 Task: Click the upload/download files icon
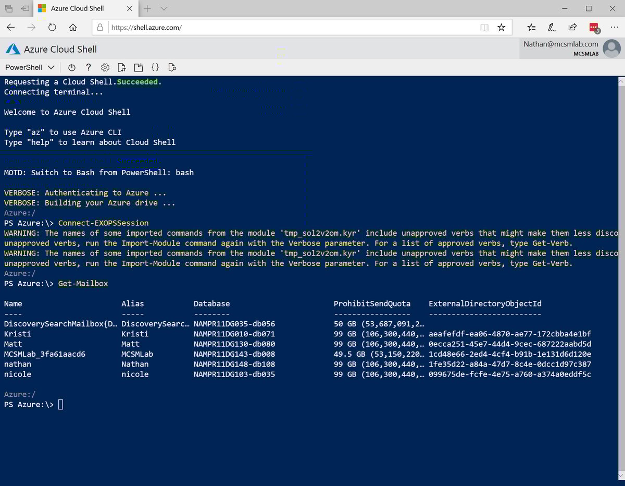point(122,67)
